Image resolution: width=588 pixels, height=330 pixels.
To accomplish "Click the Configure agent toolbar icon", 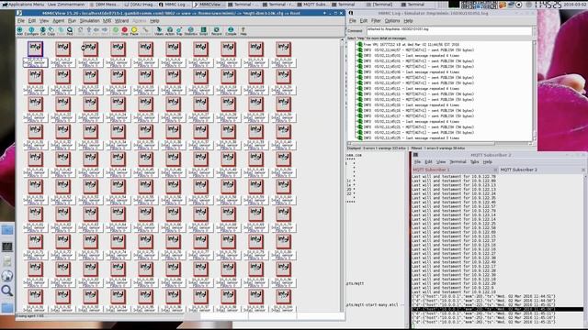I will click(31, 31).
